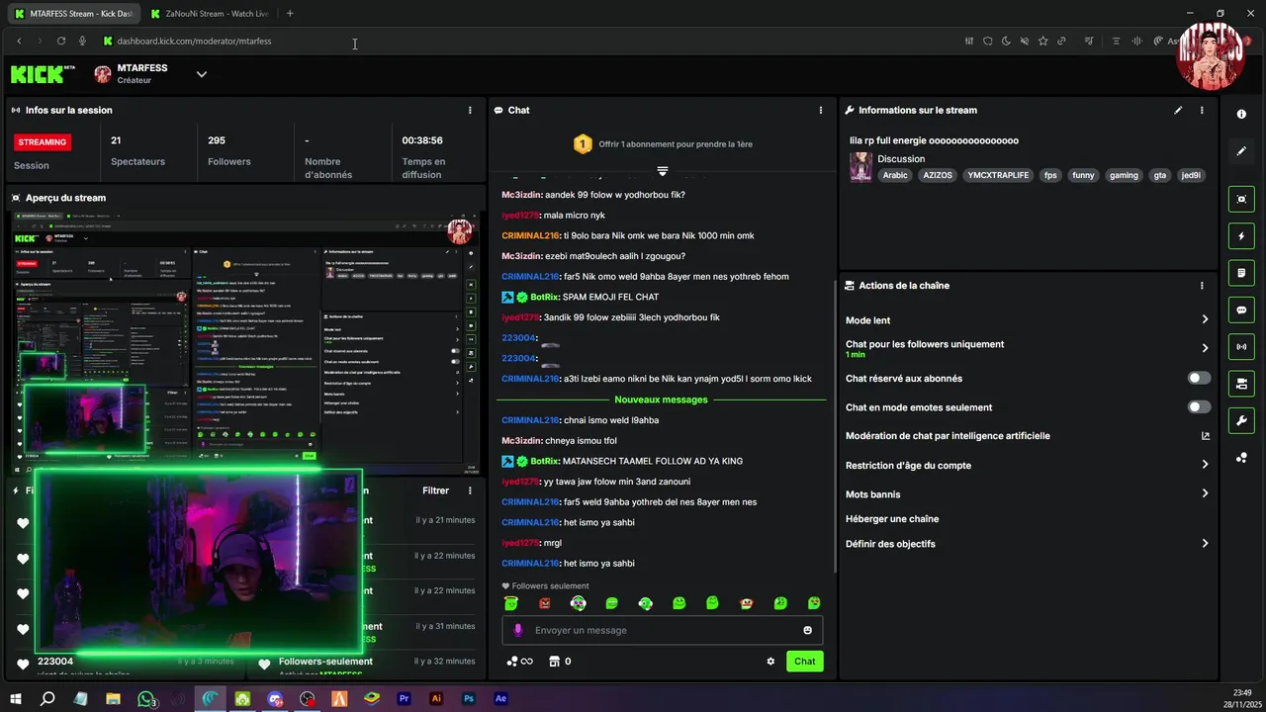The height and width of the screenshot is (712, 1266).
Task: Click the browser reload button
Action: pos(61,42)
